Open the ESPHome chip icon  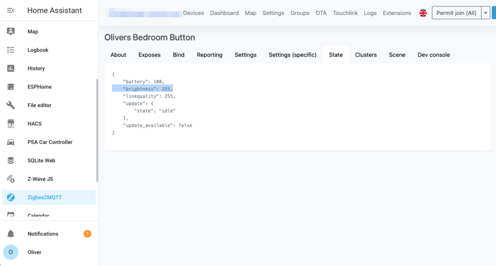pyautogui.click(x=11, y=87)
